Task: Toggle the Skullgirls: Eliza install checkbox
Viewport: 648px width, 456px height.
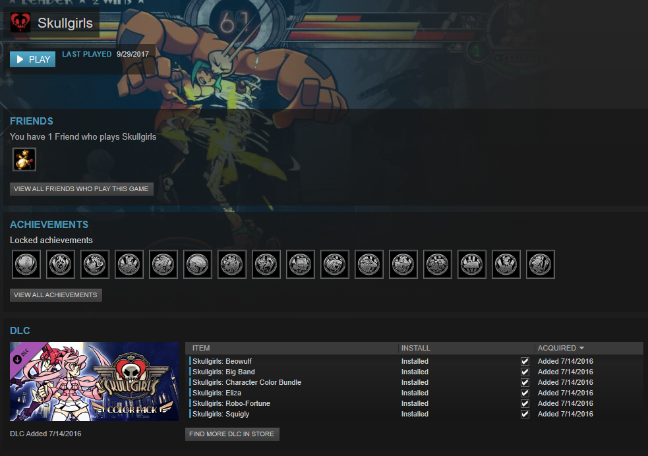Action: point(525,393)
